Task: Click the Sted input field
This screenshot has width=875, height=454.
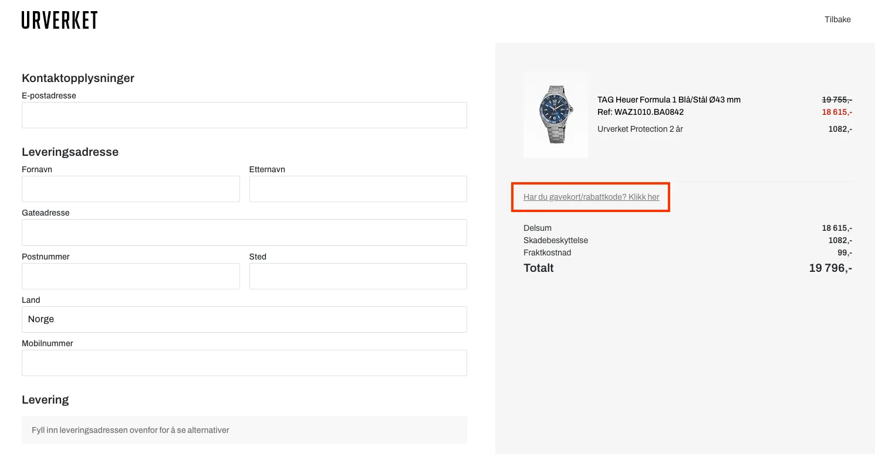Action: click(358, 276)
